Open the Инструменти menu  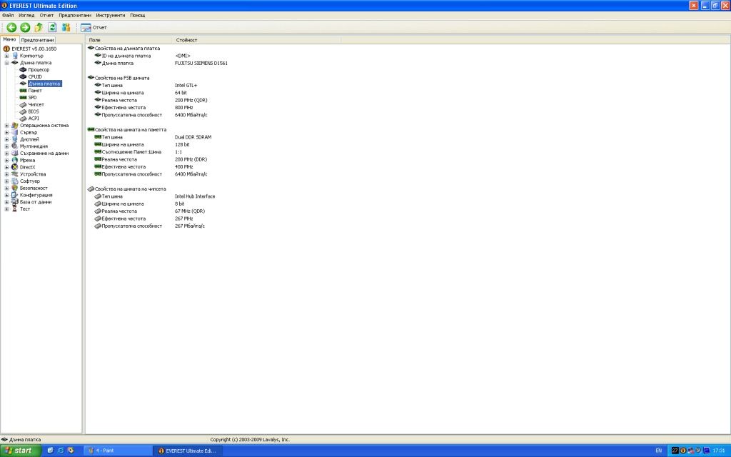tap(111, 16)
